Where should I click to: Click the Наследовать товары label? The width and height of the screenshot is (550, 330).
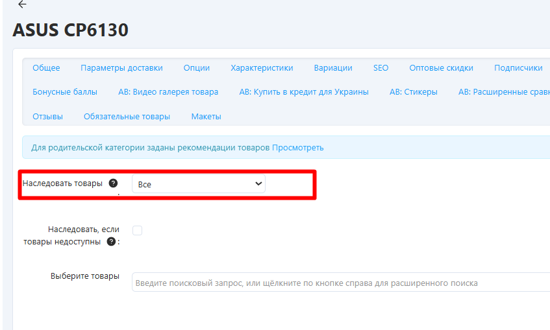click(x=62, y=183)
